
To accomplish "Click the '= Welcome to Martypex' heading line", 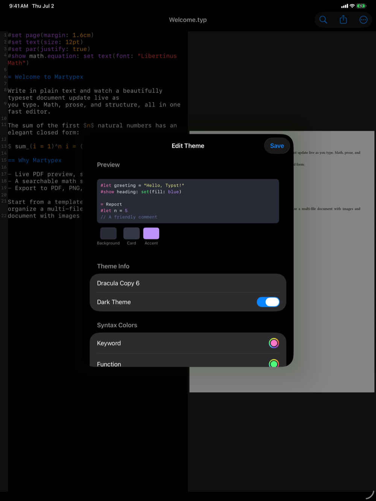I will coord(45,77).
